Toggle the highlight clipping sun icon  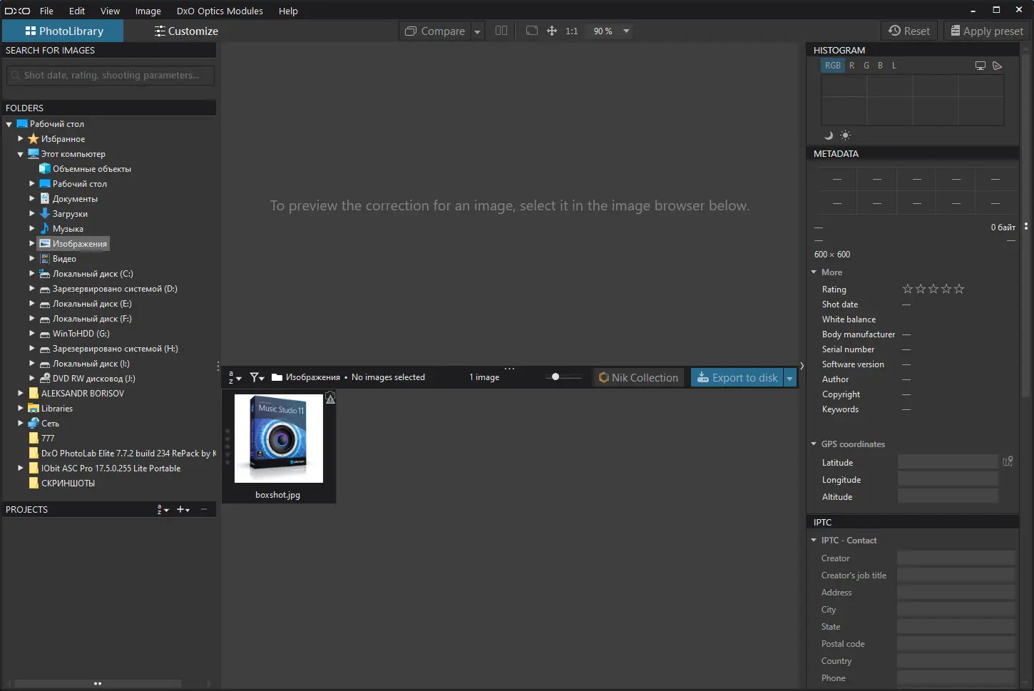845,135
